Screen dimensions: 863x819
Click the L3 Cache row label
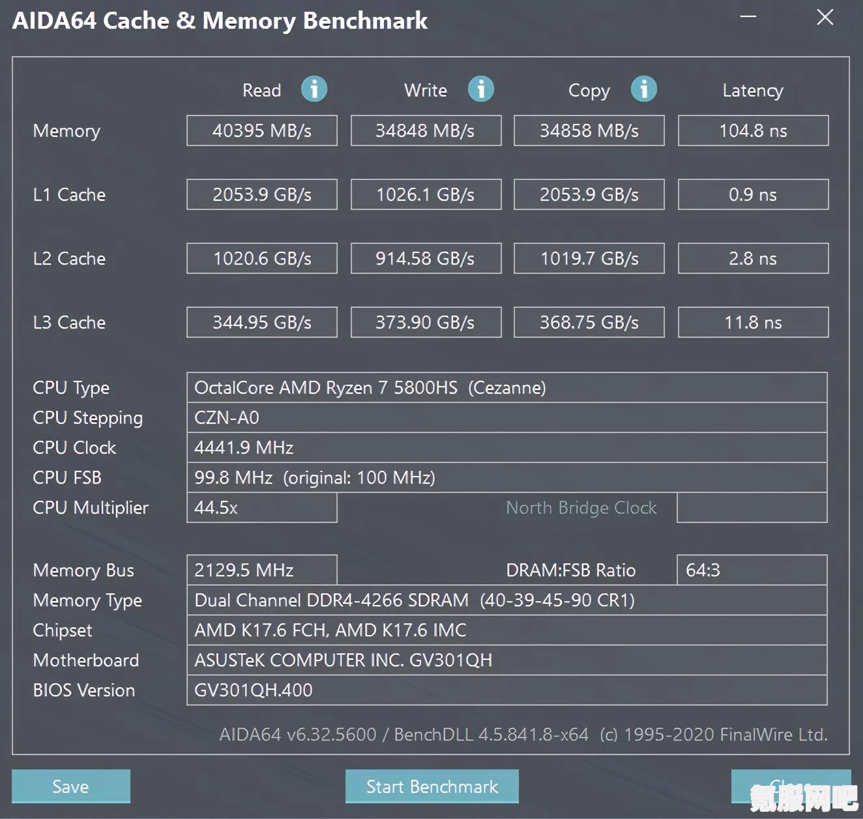coord(69,322)
